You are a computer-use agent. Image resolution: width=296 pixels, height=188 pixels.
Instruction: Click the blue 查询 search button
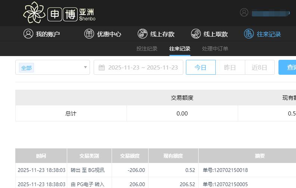[289, 67]
